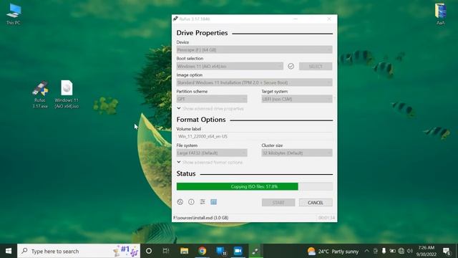
Task: Open Rufus application settings sliders icon
Action: point(203,202)
